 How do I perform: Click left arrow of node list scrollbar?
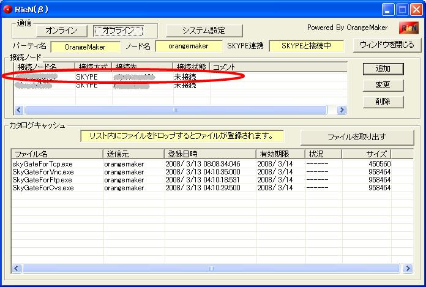(19, 110)
